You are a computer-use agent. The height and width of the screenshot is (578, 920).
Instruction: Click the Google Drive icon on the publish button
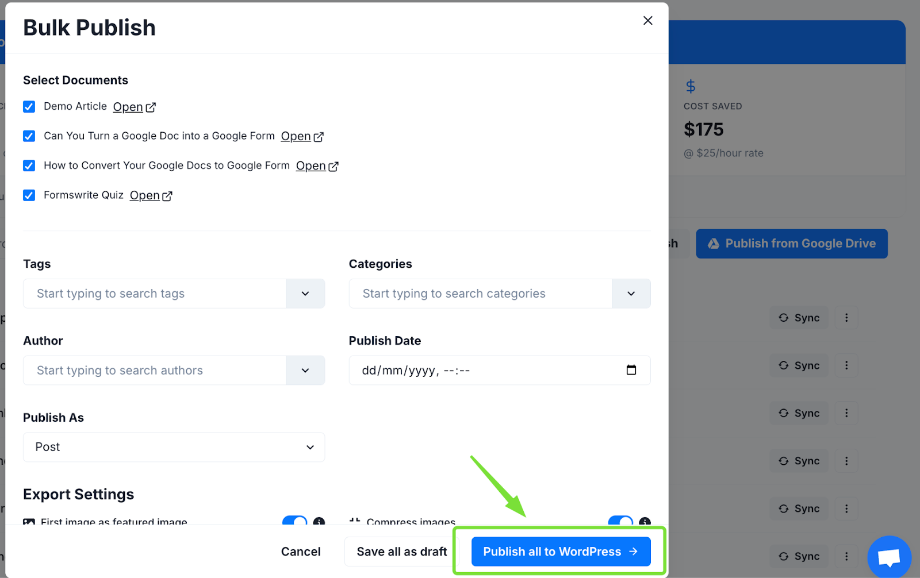point(713,243)
